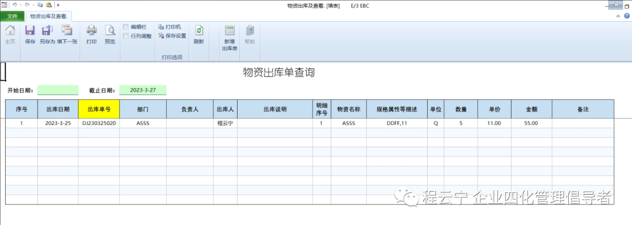Open the 文件 file menu tab

(12, 16)
